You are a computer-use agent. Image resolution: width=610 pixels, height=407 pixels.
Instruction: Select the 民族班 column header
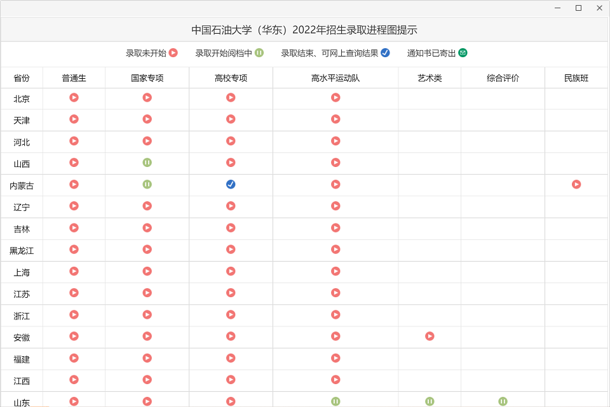[576, 78]
